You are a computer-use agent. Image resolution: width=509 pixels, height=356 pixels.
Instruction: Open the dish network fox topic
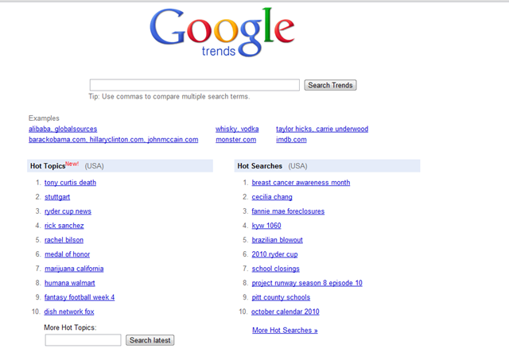coord(69,311)
